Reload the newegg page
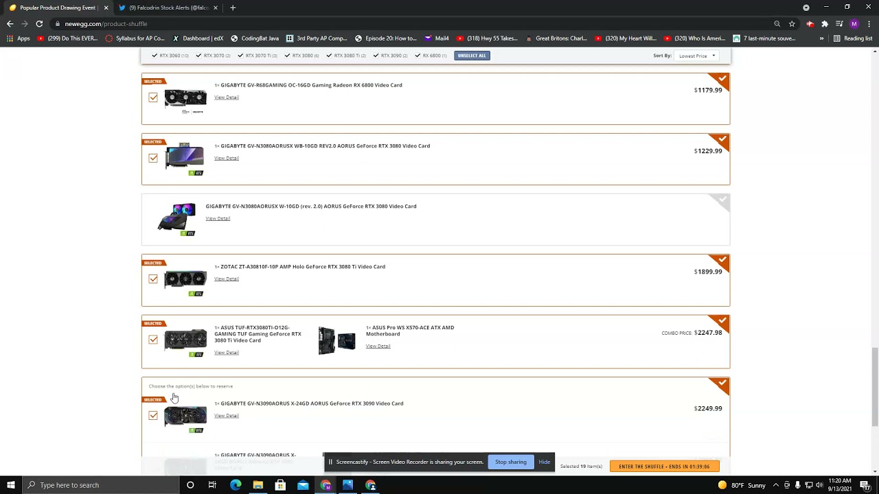Viewport: 879px width, 494px height. [39, 23]
